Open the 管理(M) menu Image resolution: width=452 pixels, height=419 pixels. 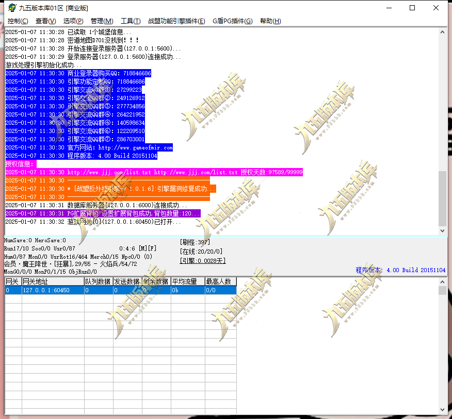(x=102, y=21)
